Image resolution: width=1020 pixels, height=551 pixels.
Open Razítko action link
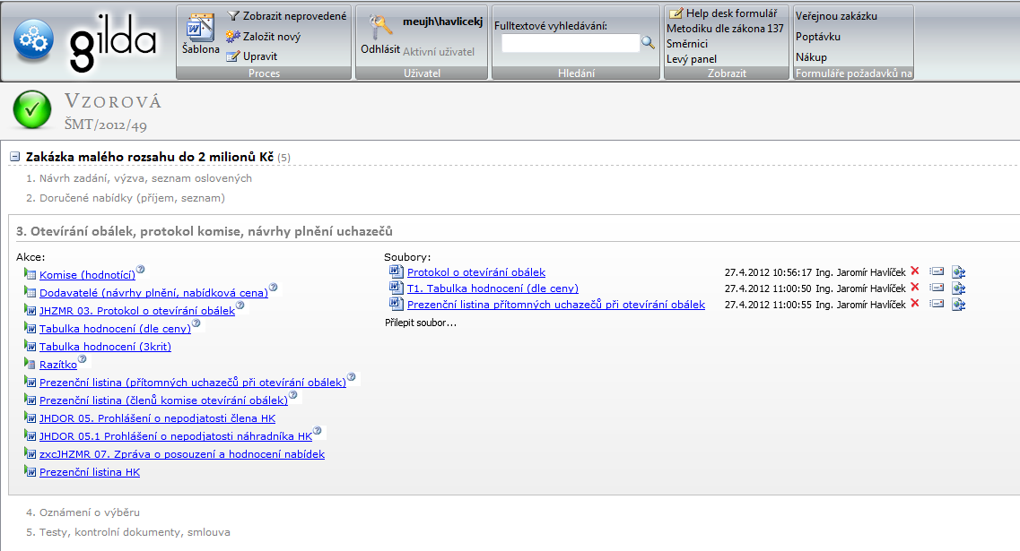click(58, 365)
